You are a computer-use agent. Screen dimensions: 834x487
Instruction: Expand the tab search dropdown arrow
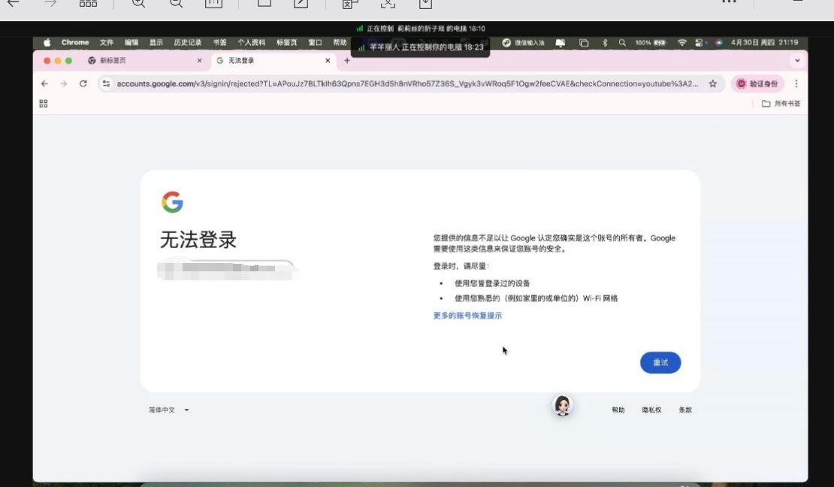pyautogui.click(x=796, y=61)
